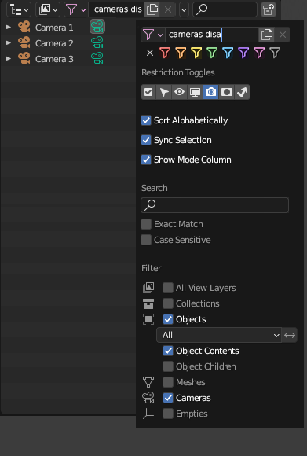
Task: Open the chevron dropdown beside header preset
Action: (x=184, y=9)
